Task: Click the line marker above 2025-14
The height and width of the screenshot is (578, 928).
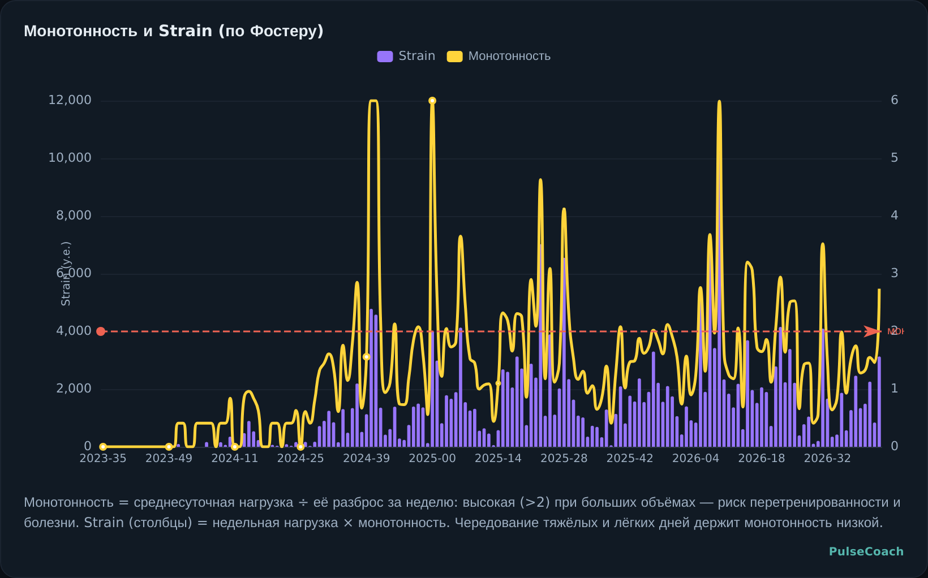Action: (x=498, y=383)
